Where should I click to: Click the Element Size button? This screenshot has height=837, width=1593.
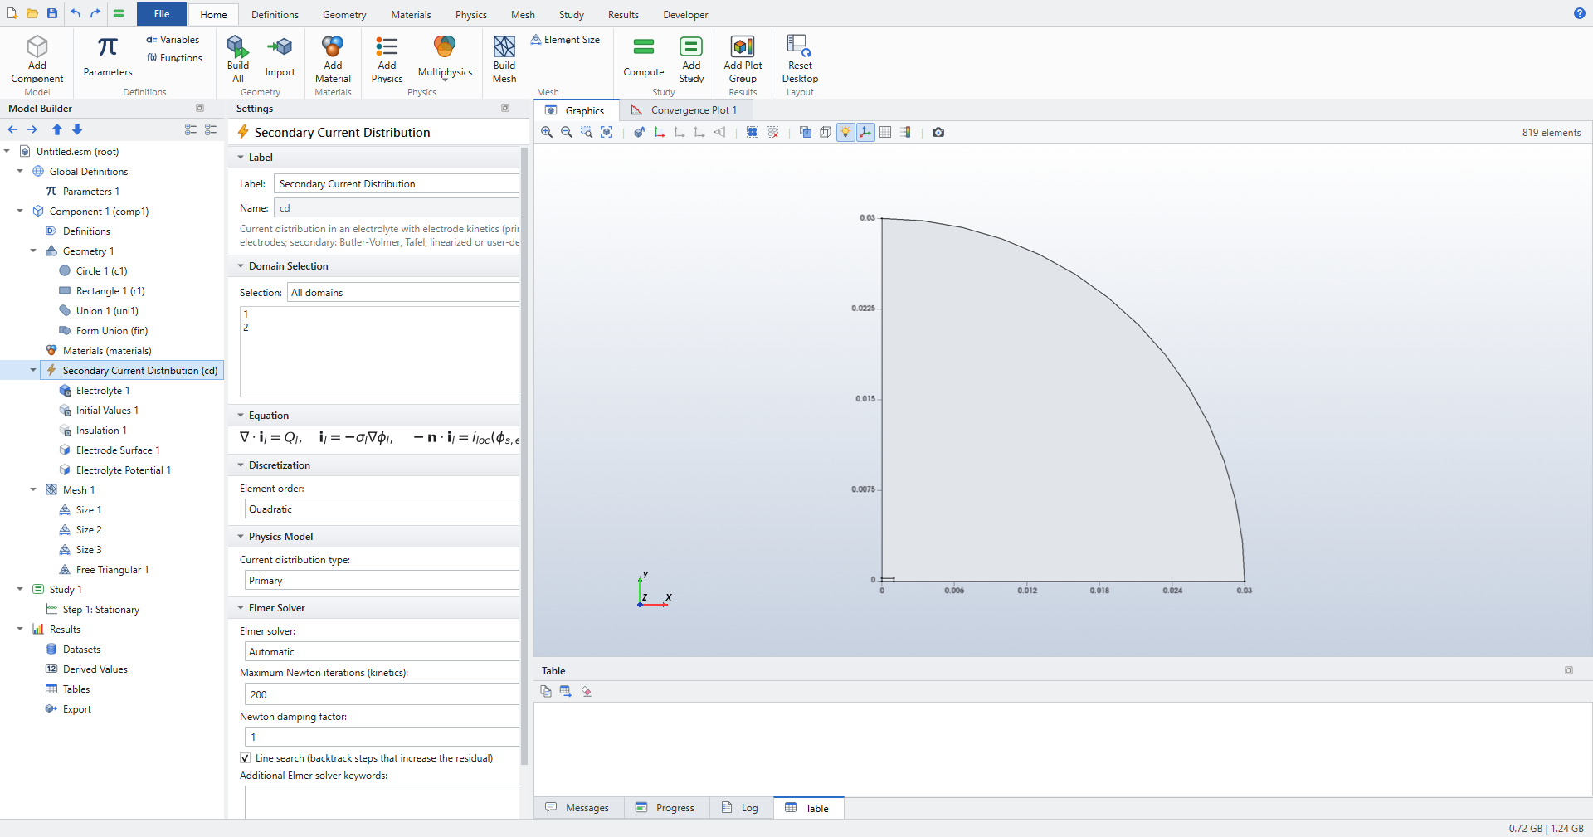click(x=565, y=40)
